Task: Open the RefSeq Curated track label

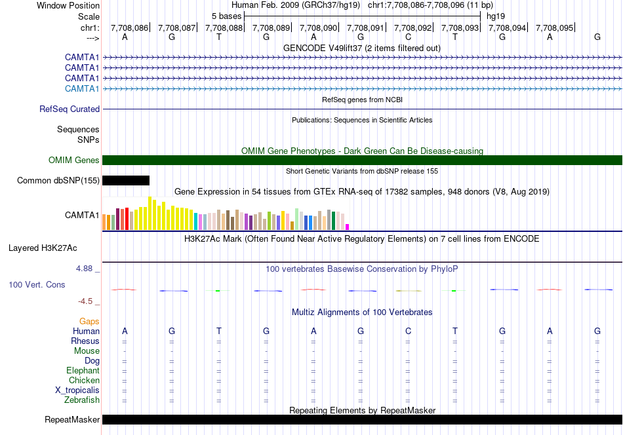Action: point(70,109)
